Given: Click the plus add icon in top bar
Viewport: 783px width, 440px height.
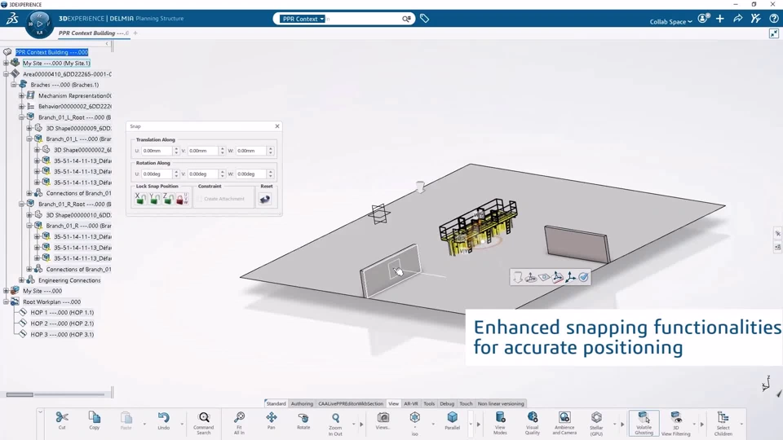Looking at the screenshot, I should (x=719, y=19).
